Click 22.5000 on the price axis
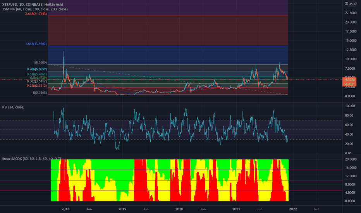The image size is (361, 213). [x=351, y=13]
